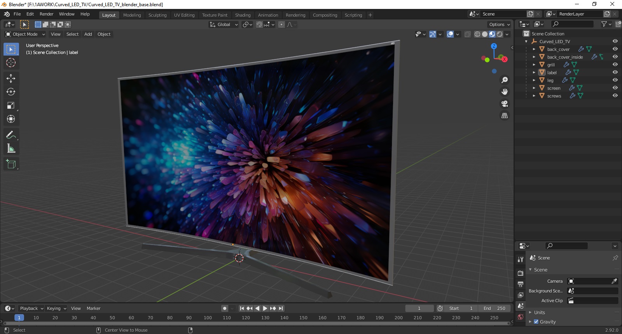Open the Playback dropdown
The height and width of the screenshot is (334, 622).
click(x=31, y=308)
